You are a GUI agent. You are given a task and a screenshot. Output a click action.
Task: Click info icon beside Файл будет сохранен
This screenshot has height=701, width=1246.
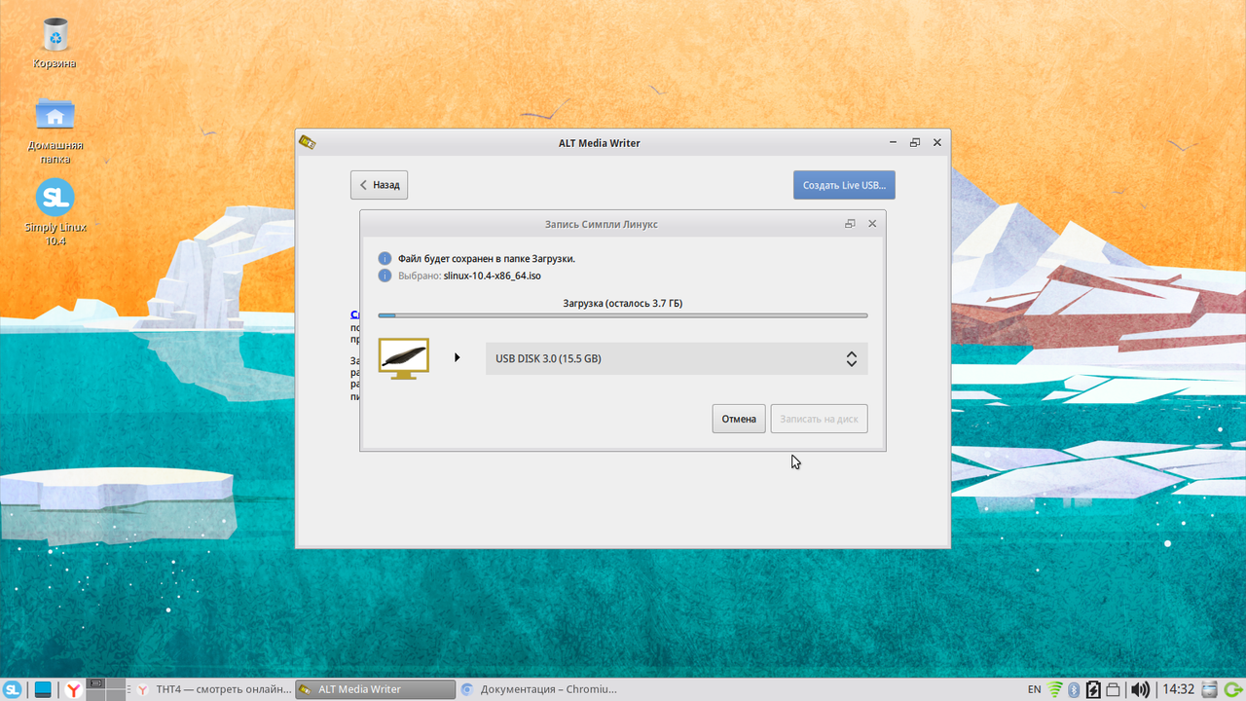(x=385, y=259)
